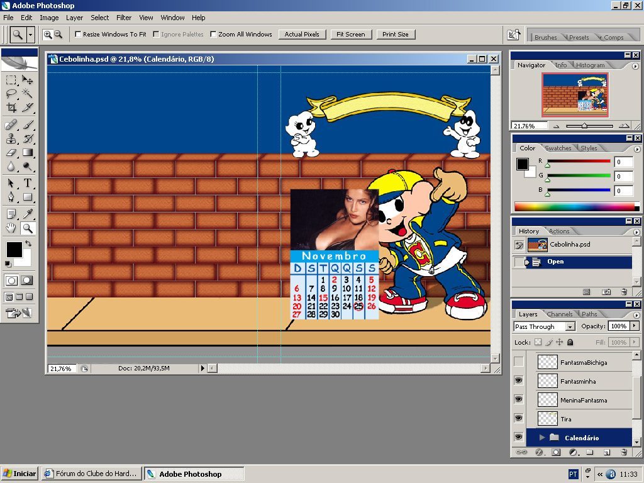Select the Pen tool
This screenshot has width=644, height=483.
click(11, 197)
